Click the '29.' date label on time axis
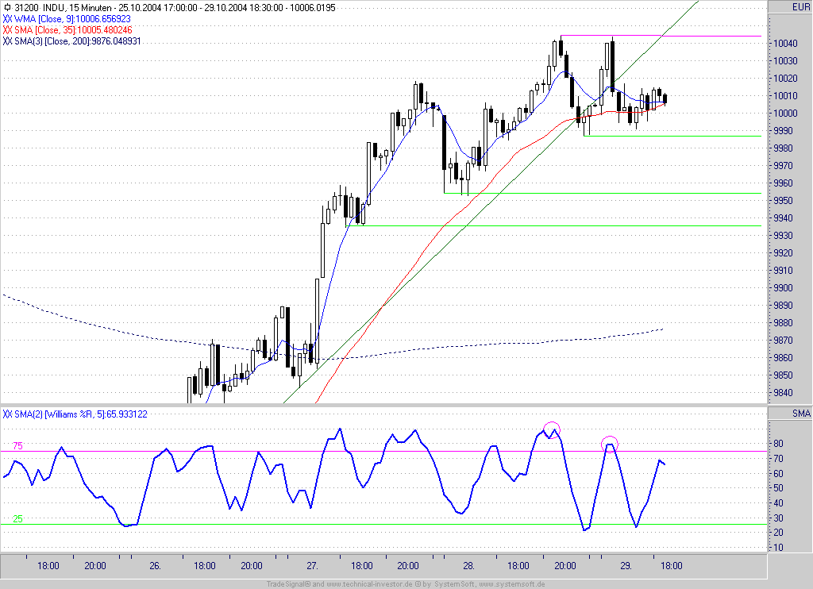Image resolution: width=813 pixels, height=589 pixels. pos(626,566)
